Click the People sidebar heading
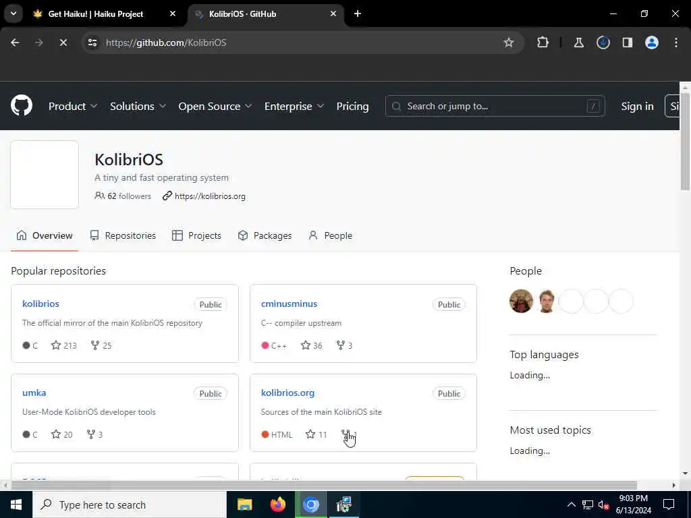Image resolution: width=691 pixels, height=518 pixels. (526, 271)
